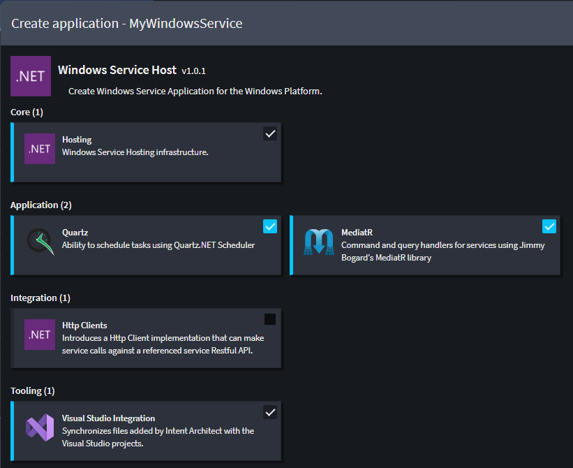Collapse the Integration (1) section header

[40, 298]
